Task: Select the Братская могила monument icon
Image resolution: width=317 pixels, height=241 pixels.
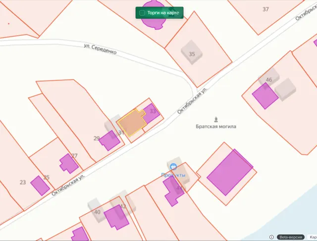Action: click(216, 120)
